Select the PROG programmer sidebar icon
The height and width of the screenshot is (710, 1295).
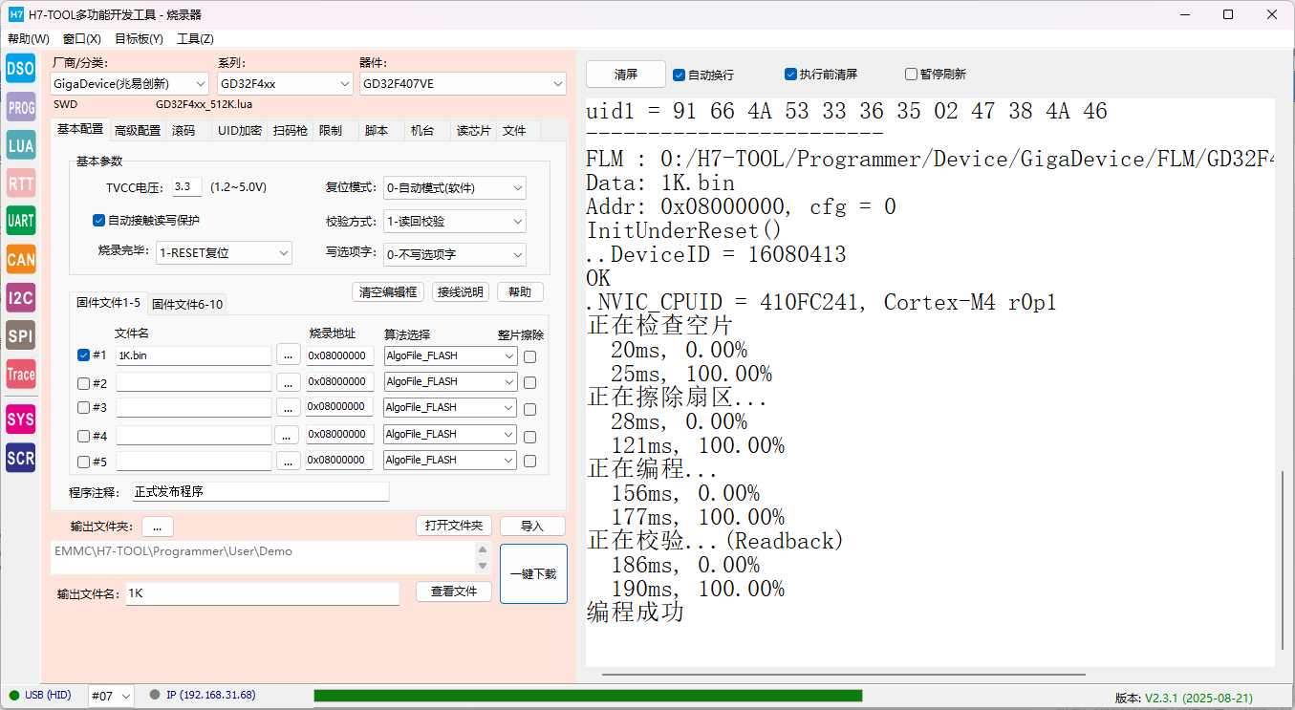20,107
